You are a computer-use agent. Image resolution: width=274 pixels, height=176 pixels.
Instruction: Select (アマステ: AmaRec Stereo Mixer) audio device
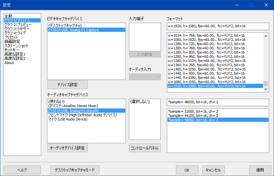point(86,106)
